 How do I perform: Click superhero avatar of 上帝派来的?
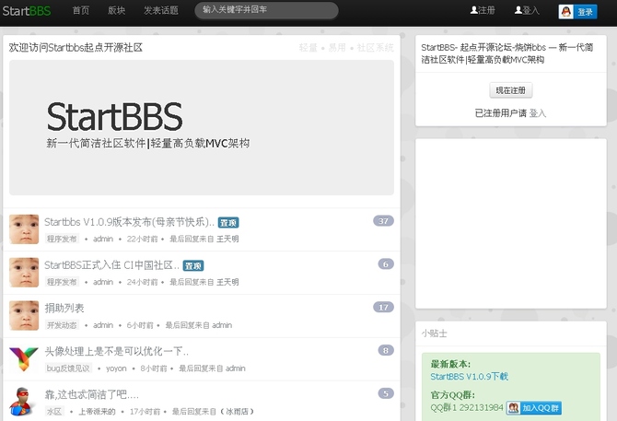tap(23, 402)
